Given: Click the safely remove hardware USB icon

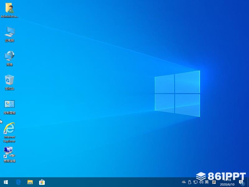Looking at the screenshot, I should click(190, 182).
